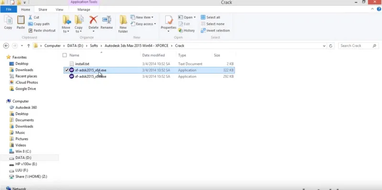Open Downloads under Favorites
Image resolution: width=382 pixels, height=190 pixels.
24,70
